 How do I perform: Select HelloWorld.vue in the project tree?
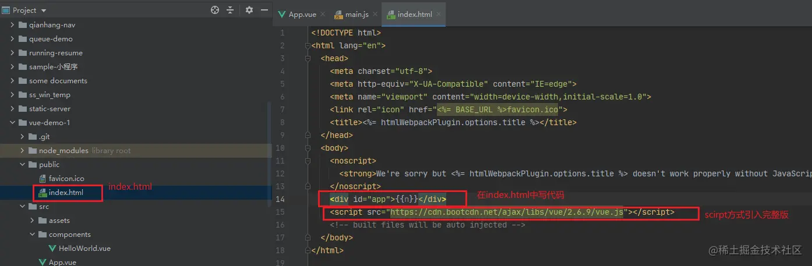pos(84,249)
